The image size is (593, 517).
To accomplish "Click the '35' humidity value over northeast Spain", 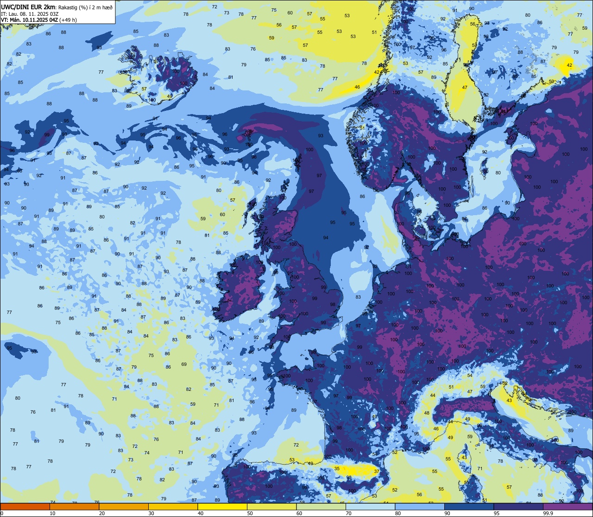I will click(x=337, y=469).
